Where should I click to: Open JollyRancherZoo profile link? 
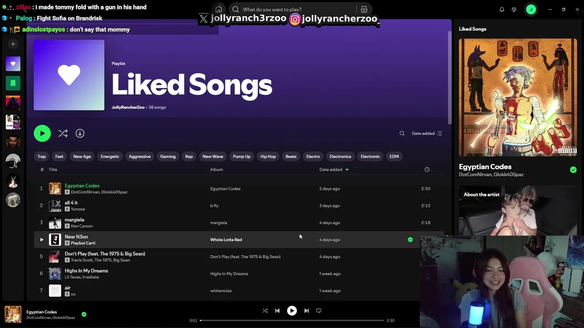coord(128,108)
